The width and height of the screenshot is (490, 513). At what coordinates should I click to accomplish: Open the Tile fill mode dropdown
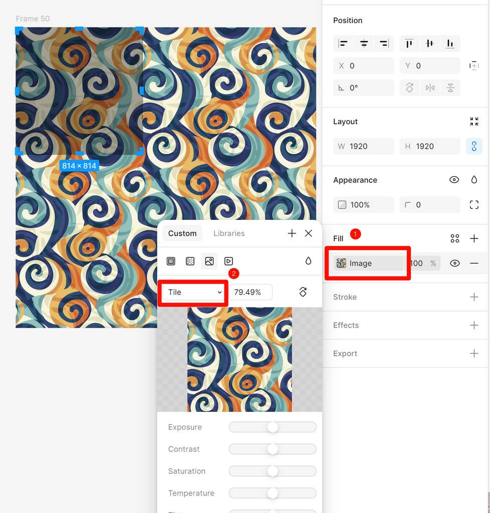coord(194,292)
